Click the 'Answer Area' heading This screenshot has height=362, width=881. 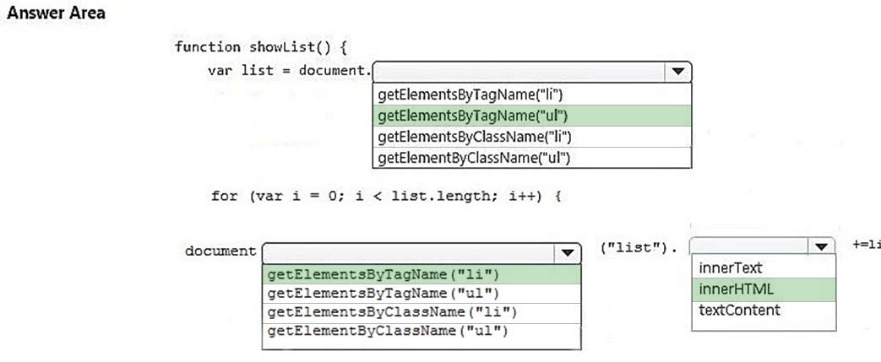pos(56,13)
